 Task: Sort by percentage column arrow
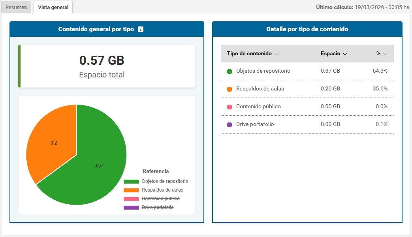pos(385,54)
